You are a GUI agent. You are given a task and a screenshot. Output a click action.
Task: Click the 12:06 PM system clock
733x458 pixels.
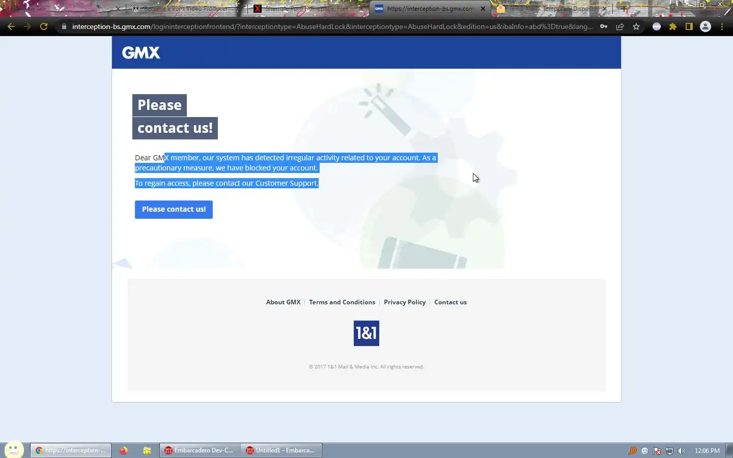coord(707,451)
